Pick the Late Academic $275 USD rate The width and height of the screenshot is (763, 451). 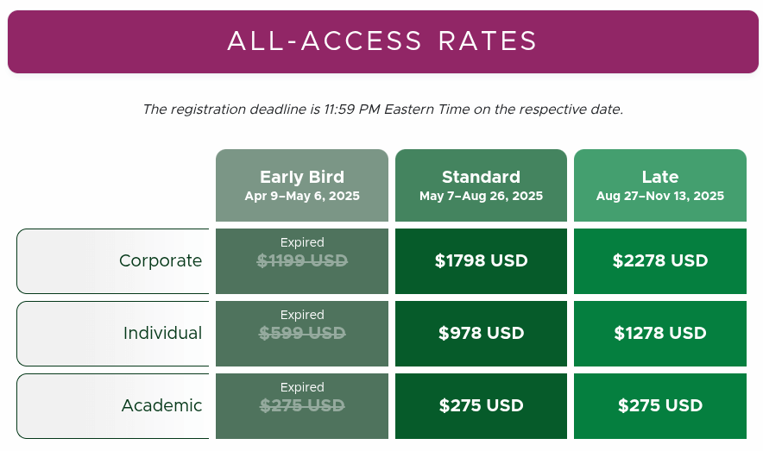(660, 406)
